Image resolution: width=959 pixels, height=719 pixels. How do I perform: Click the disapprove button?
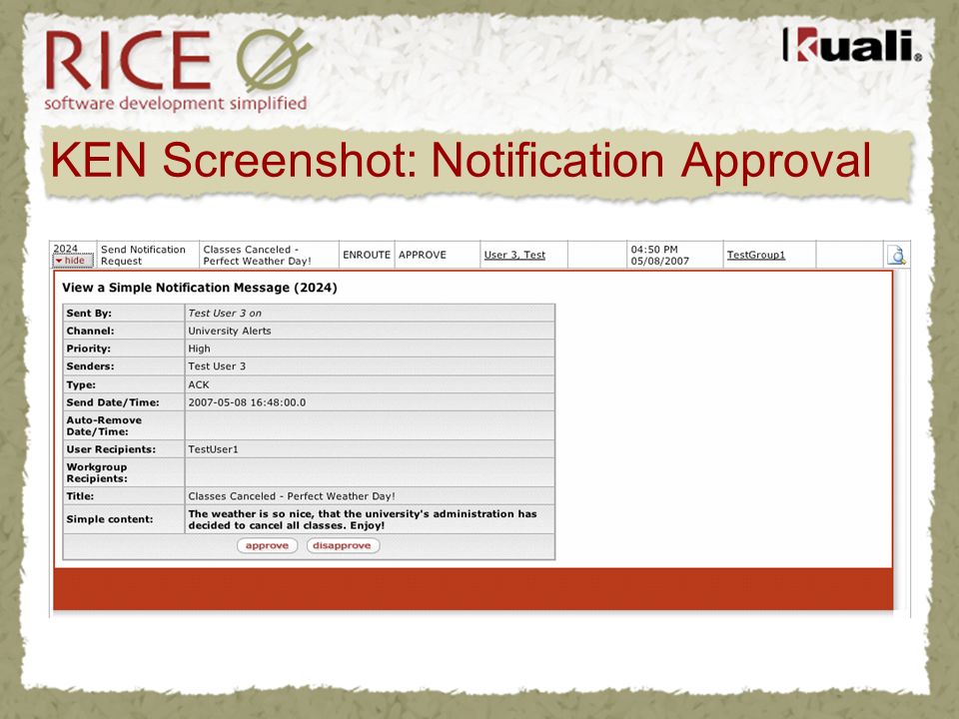343,545
